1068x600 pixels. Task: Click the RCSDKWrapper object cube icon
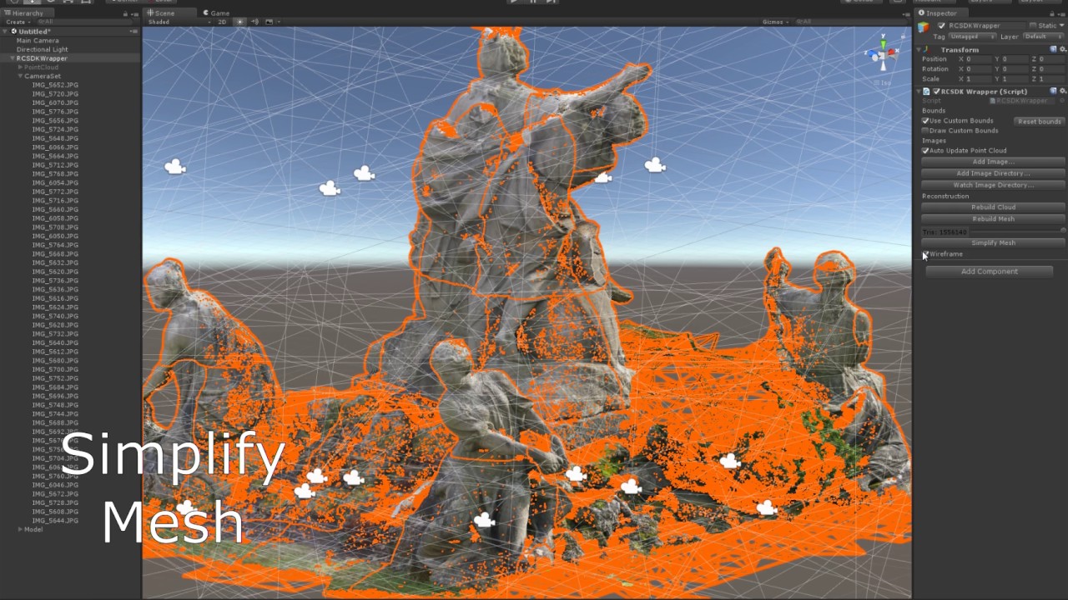tap(924, 27)
